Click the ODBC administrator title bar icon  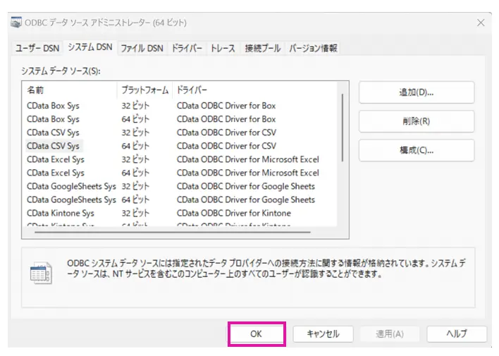16,23
